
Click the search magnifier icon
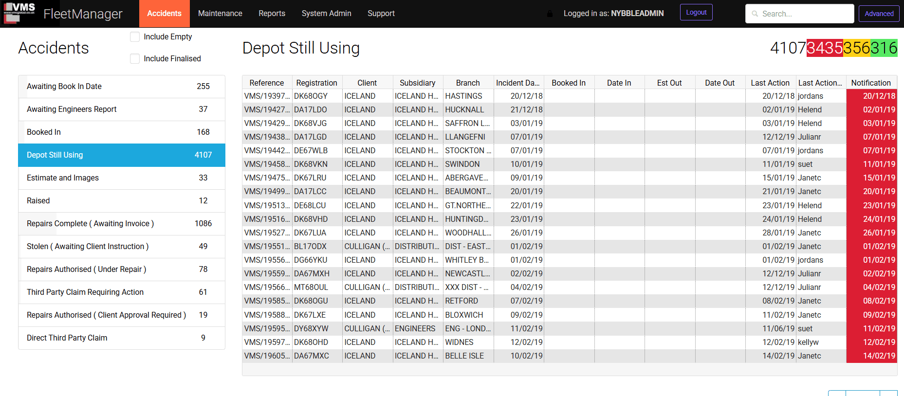pos(755,14)
